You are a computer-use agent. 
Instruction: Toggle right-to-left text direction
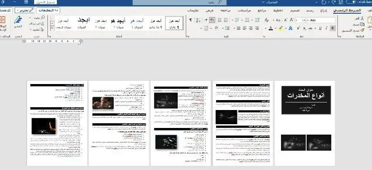point(212,20)
